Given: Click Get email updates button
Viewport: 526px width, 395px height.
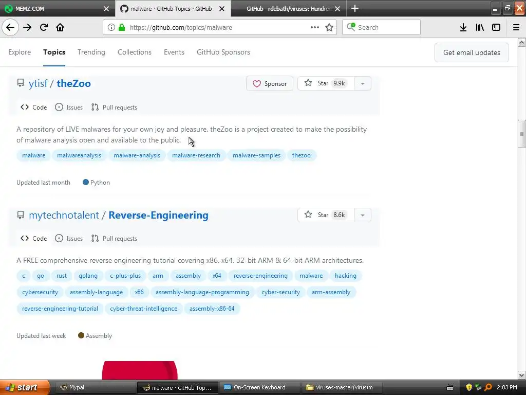Looking at the screenshot, I should pos(472,52).
